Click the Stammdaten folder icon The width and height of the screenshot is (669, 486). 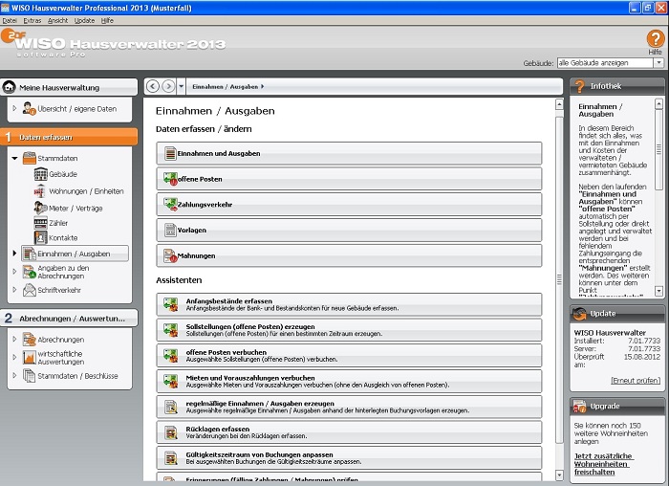[x=29, y=158]
